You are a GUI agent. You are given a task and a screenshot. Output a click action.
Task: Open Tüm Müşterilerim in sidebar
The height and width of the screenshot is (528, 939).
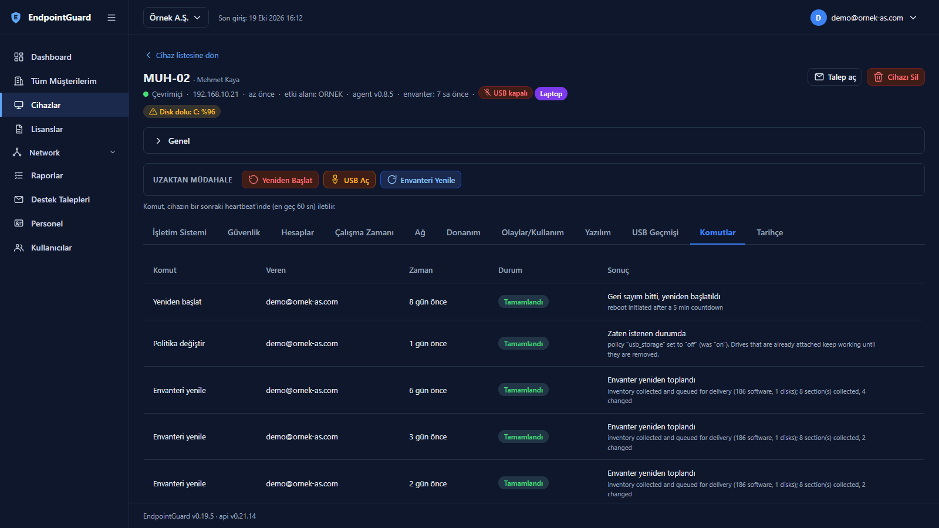(x=65, y=81)
